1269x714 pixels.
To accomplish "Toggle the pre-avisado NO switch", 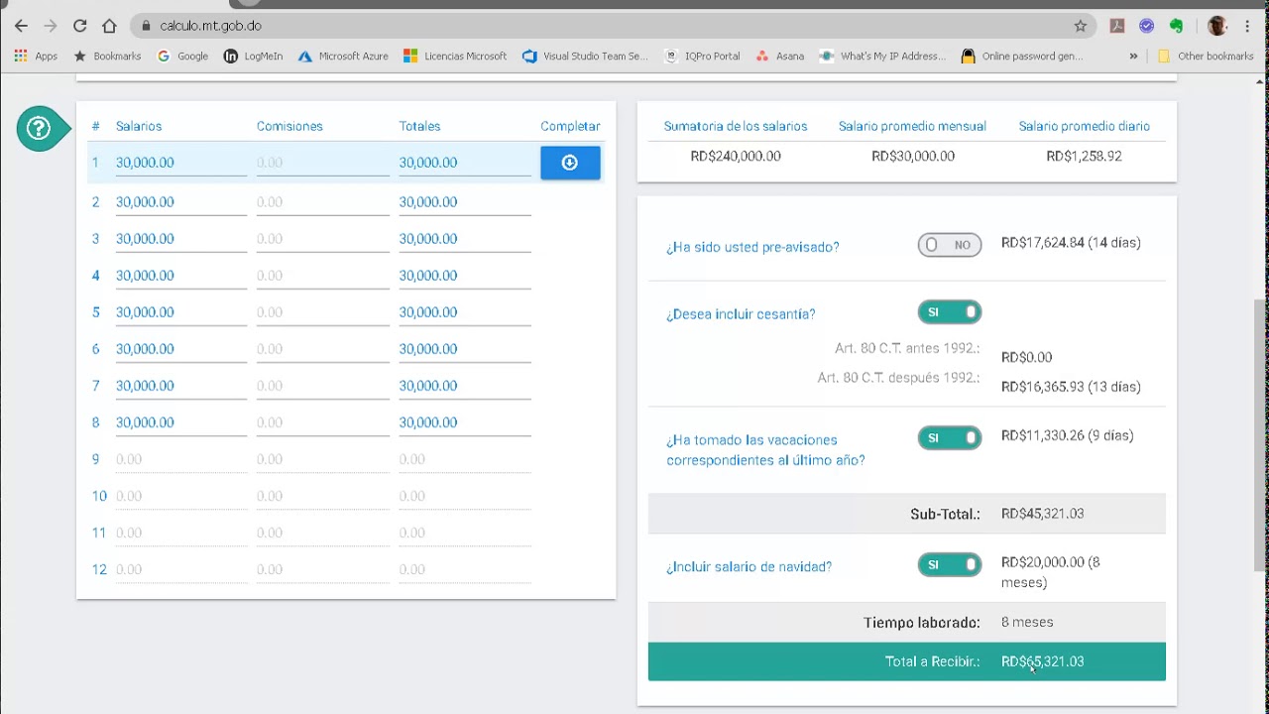I will 950,245.
